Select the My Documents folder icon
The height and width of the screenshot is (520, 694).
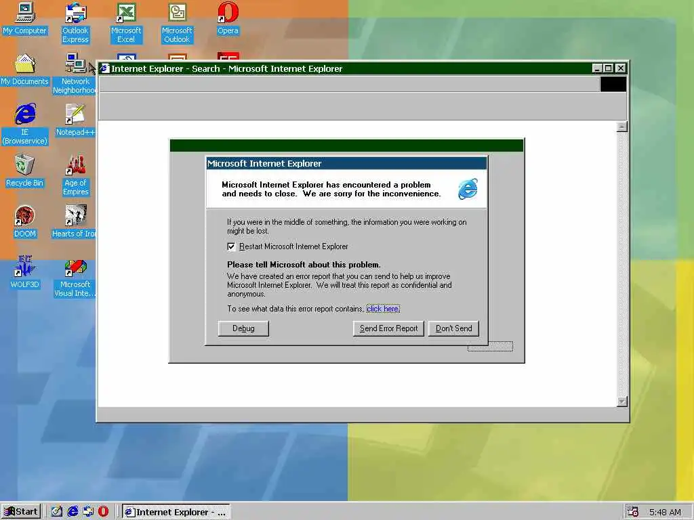pos(25,70)
